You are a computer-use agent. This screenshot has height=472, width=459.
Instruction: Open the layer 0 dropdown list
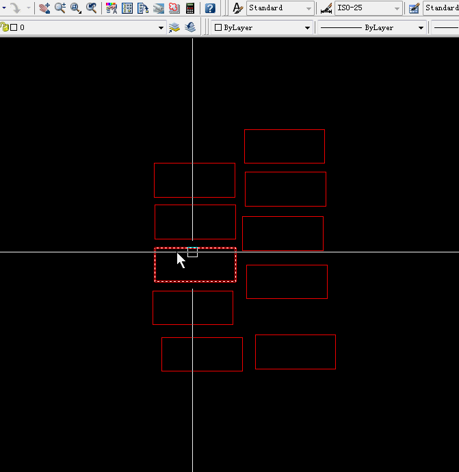click(x=161, y=28)
